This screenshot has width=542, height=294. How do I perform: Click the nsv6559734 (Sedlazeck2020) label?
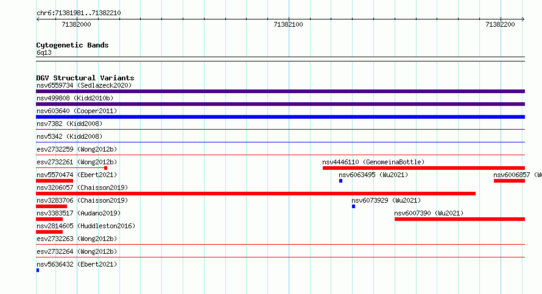point(84,85)
